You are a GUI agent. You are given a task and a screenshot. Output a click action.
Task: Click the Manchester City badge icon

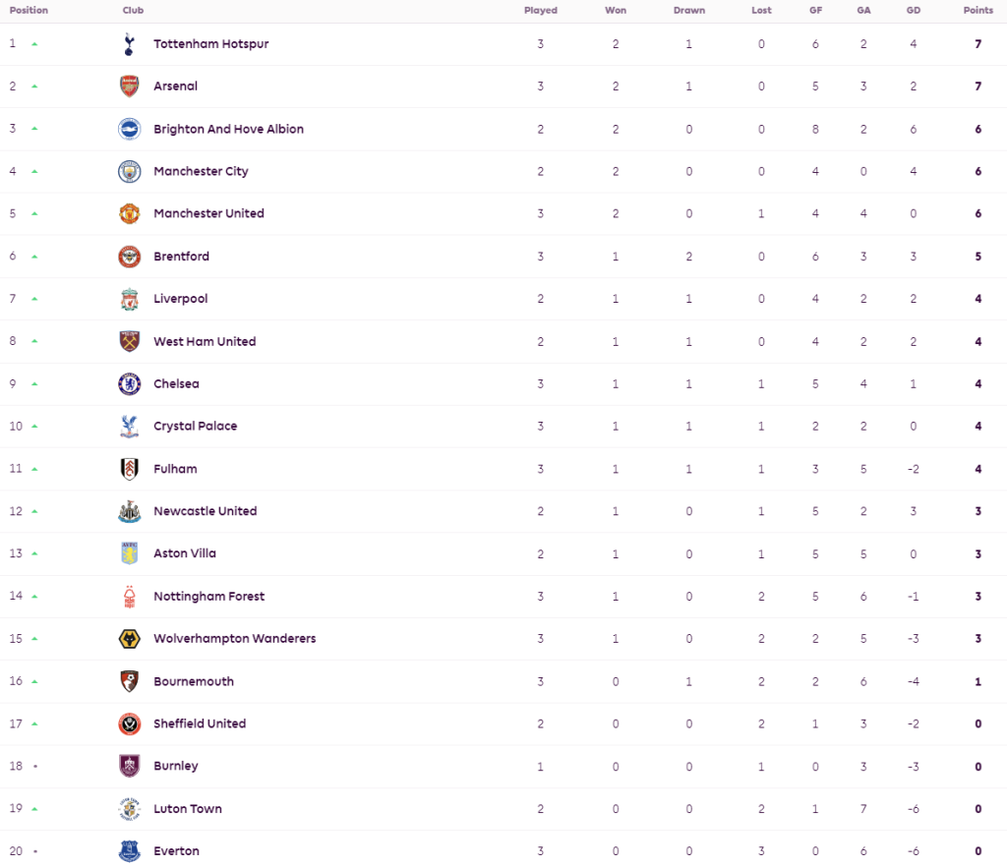(x=129, y=171)
